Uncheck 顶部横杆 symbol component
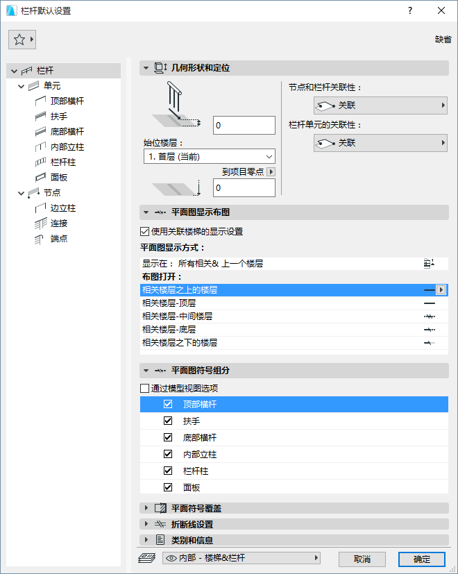 click(168, 404)
